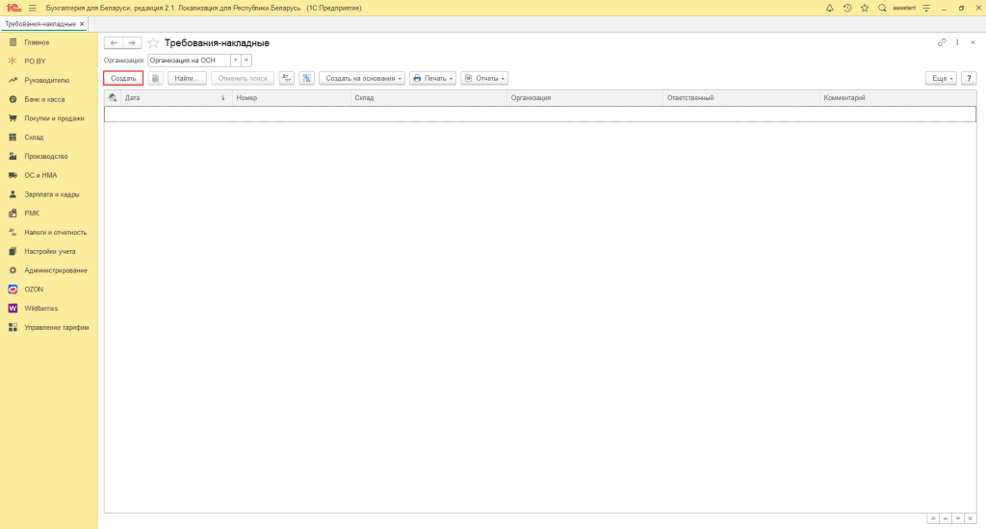Image resolution: width=986 pixels, height=529 pixels.
Task: Open form's vertical dots menu
Action: click(x=958, y=42)
